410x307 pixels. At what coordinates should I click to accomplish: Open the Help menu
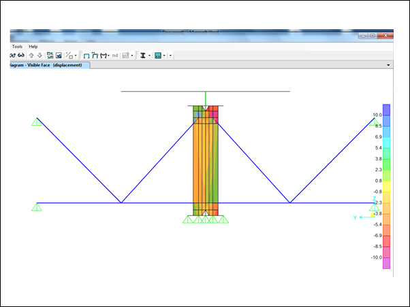click(33, 46)
